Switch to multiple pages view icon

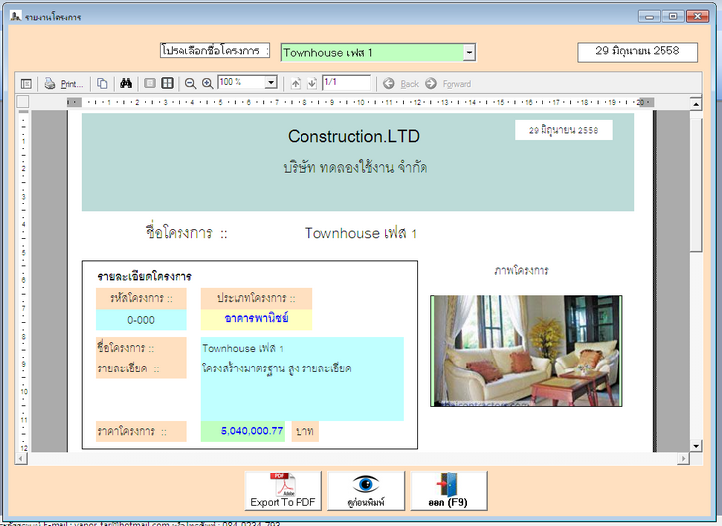[168, 83]
